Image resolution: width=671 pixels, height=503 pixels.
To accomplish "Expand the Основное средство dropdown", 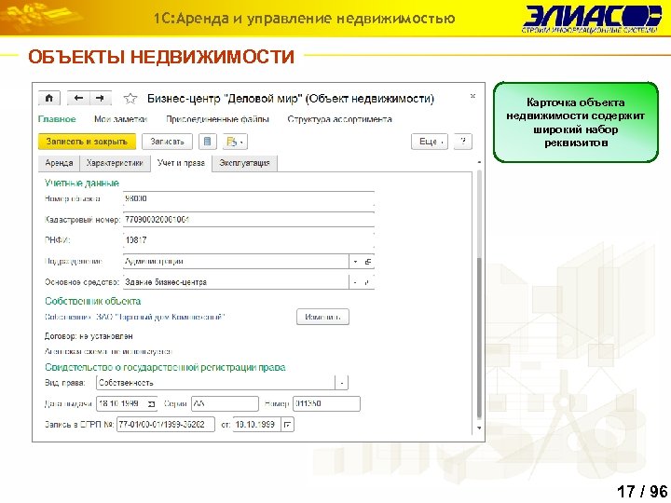I will click(x=355, y=282).
